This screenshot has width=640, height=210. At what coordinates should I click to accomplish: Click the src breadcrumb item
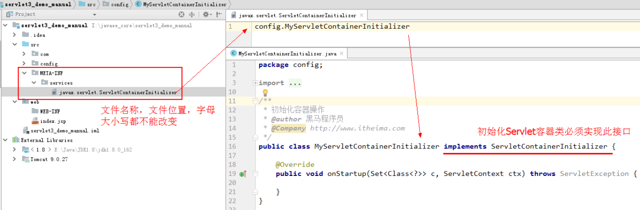coord(88,4)
